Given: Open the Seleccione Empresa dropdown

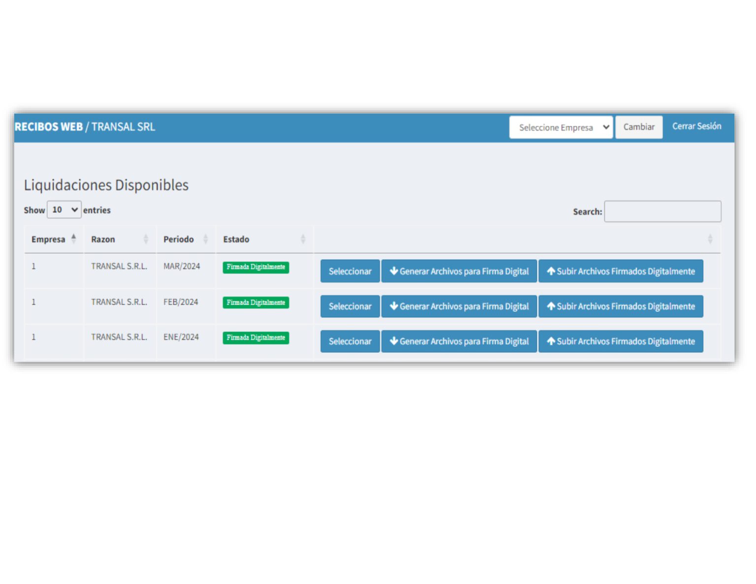Looking at the screenshot, I should pos(561,127).
